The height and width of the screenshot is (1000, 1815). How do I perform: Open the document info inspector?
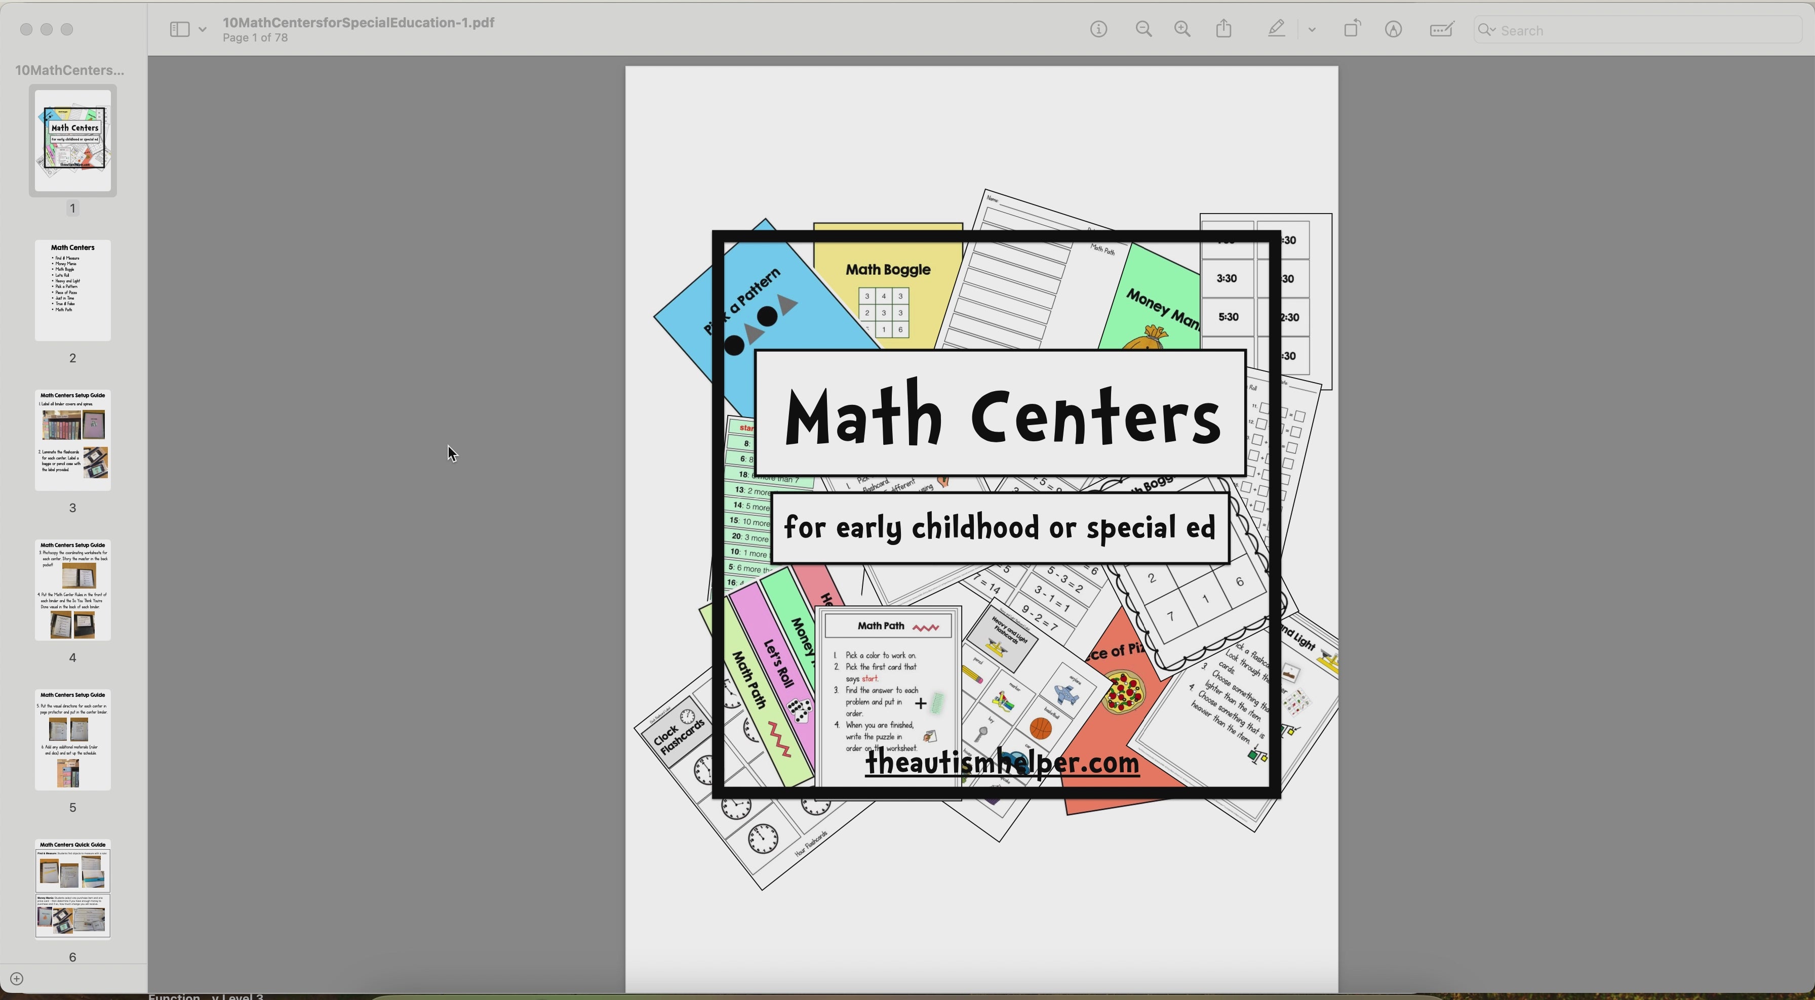(x=1098, y=29)
